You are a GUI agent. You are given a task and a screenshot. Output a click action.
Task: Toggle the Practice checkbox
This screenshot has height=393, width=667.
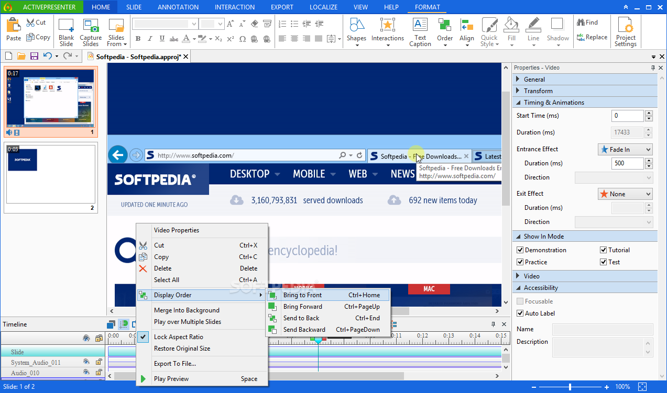(x=520, y=262)
